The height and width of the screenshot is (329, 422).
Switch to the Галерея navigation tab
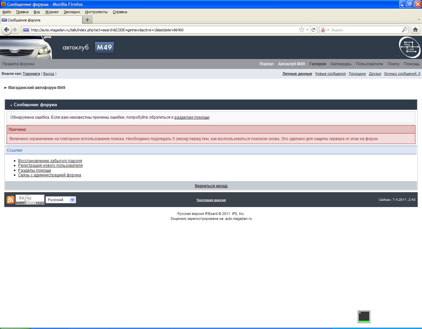(x=317, y=64)
